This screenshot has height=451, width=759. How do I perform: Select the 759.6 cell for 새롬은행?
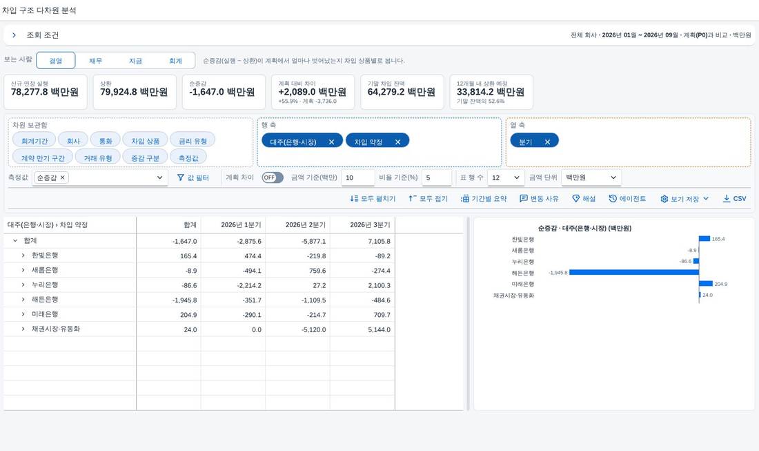pyautogui.click(x=297, y=271)
